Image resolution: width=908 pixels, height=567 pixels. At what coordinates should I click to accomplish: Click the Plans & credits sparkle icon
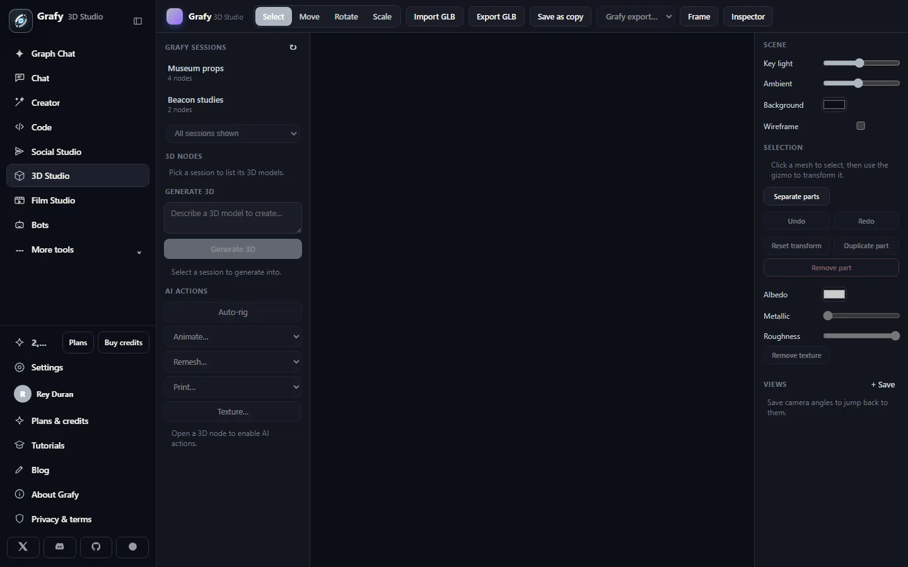pyautogui.click(x=20, y=421)
